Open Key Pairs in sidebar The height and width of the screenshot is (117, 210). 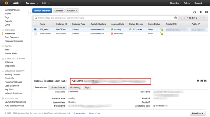(9, 90)
